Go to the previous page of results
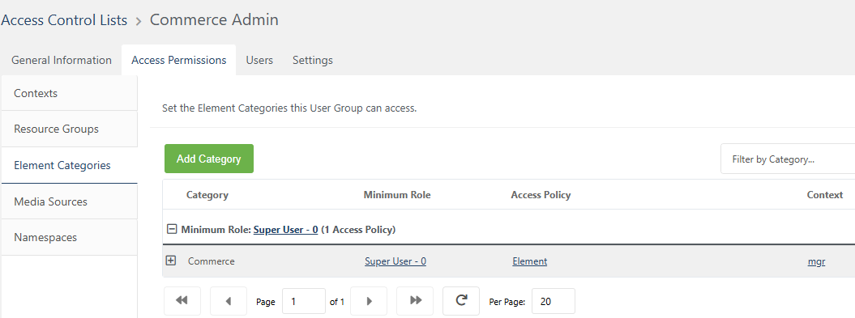 coord(229,300)
